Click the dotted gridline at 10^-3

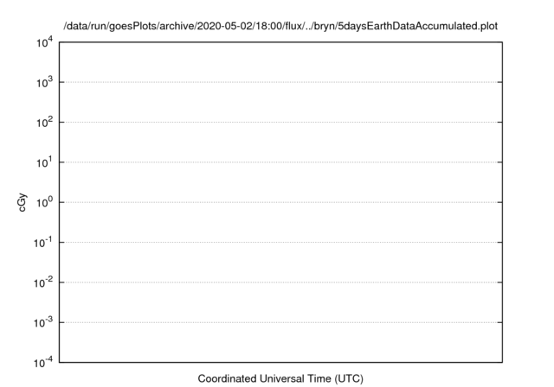(280, 322)
